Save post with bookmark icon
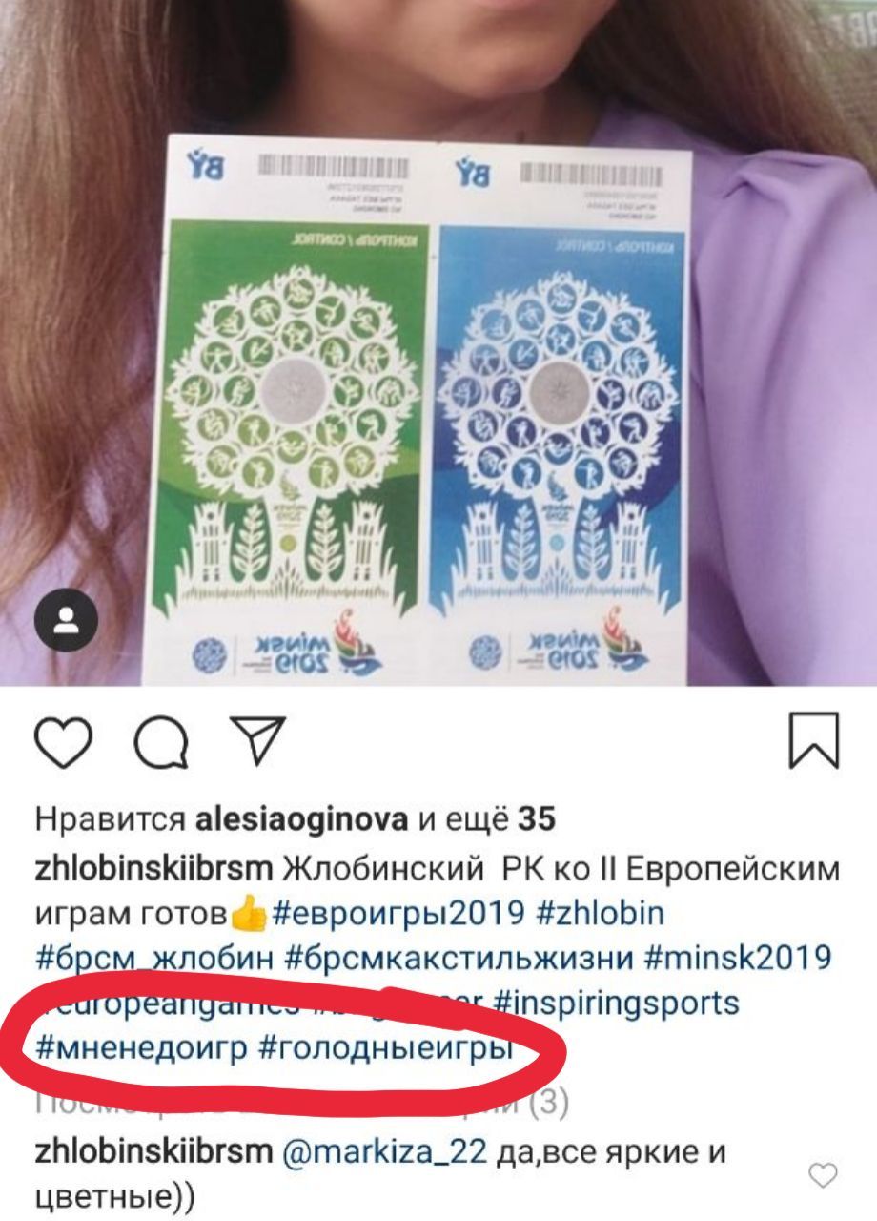The image size is (877, 1221). point(815,740)
